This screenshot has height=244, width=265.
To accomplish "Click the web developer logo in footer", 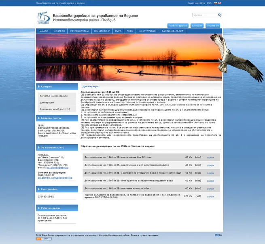I will click(218, 235).
